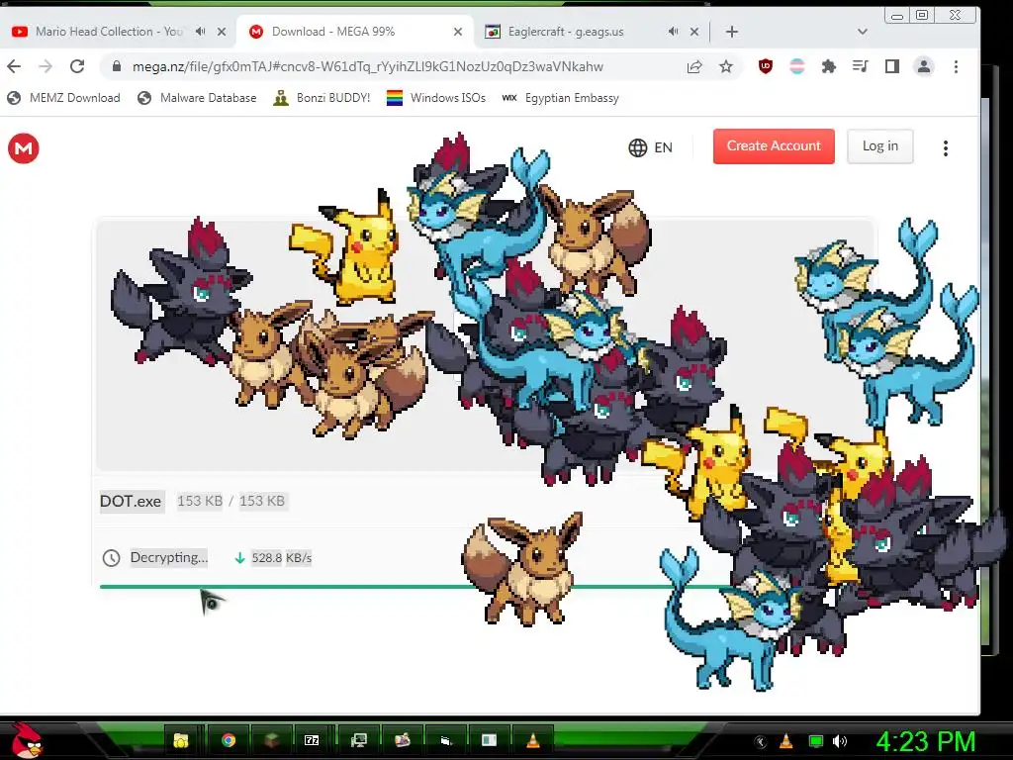
Task: Open Chrome from the taskbar
Action: pos(229,740)
